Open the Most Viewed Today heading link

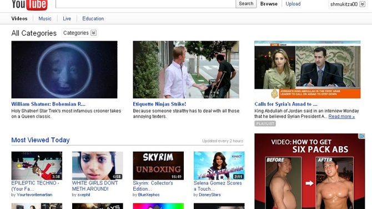click(x=41, y=140)
